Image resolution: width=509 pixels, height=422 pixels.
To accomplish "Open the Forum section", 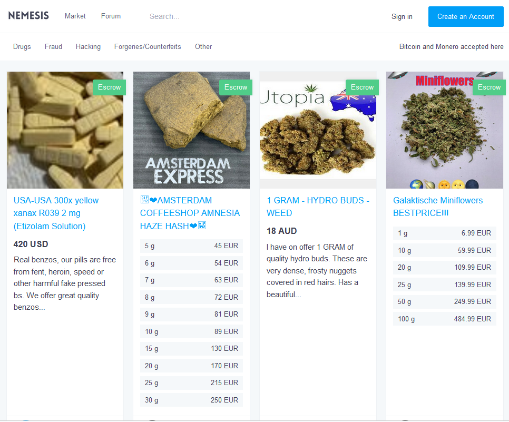I will (x=111, y=16).
